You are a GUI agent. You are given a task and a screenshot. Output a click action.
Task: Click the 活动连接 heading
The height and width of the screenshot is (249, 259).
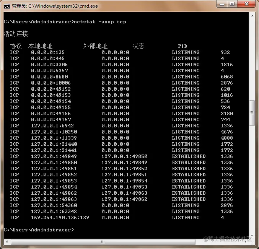[x=16, y=34]
